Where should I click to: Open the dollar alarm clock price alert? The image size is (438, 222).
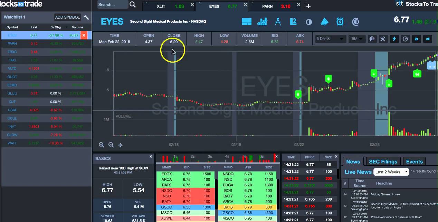340,21
